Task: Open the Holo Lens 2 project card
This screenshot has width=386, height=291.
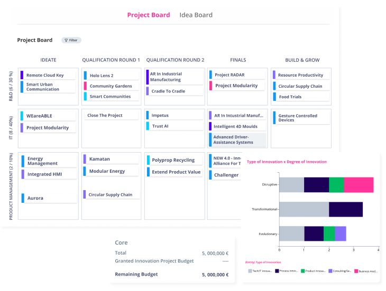Action: (x=101, y=76)
